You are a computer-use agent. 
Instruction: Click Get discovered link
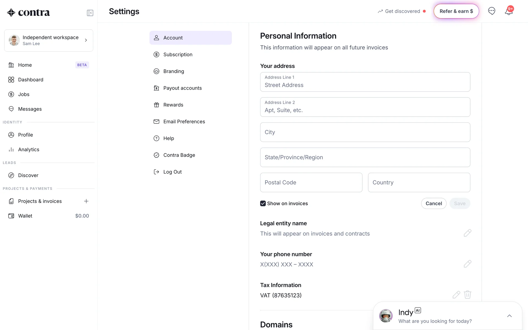(x=402, y=11)
